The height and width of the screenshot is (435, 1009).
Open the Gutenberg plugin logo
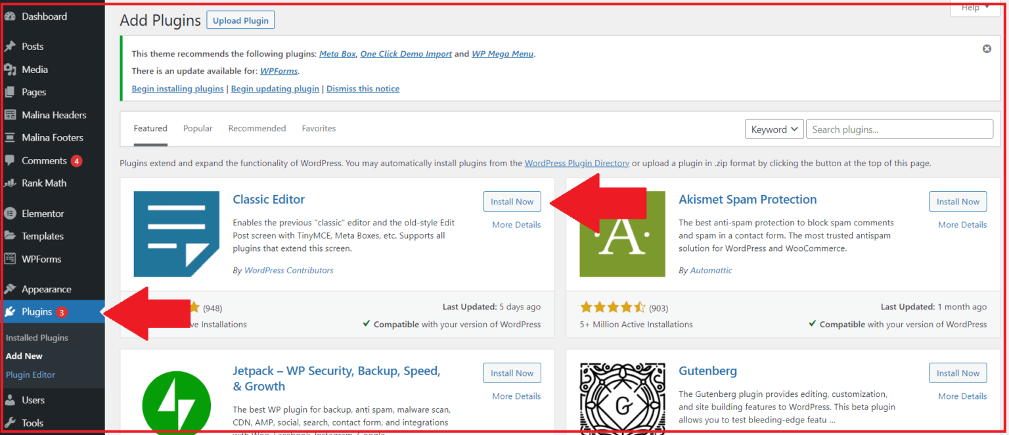pyautogui.click(x=622, y=399)
